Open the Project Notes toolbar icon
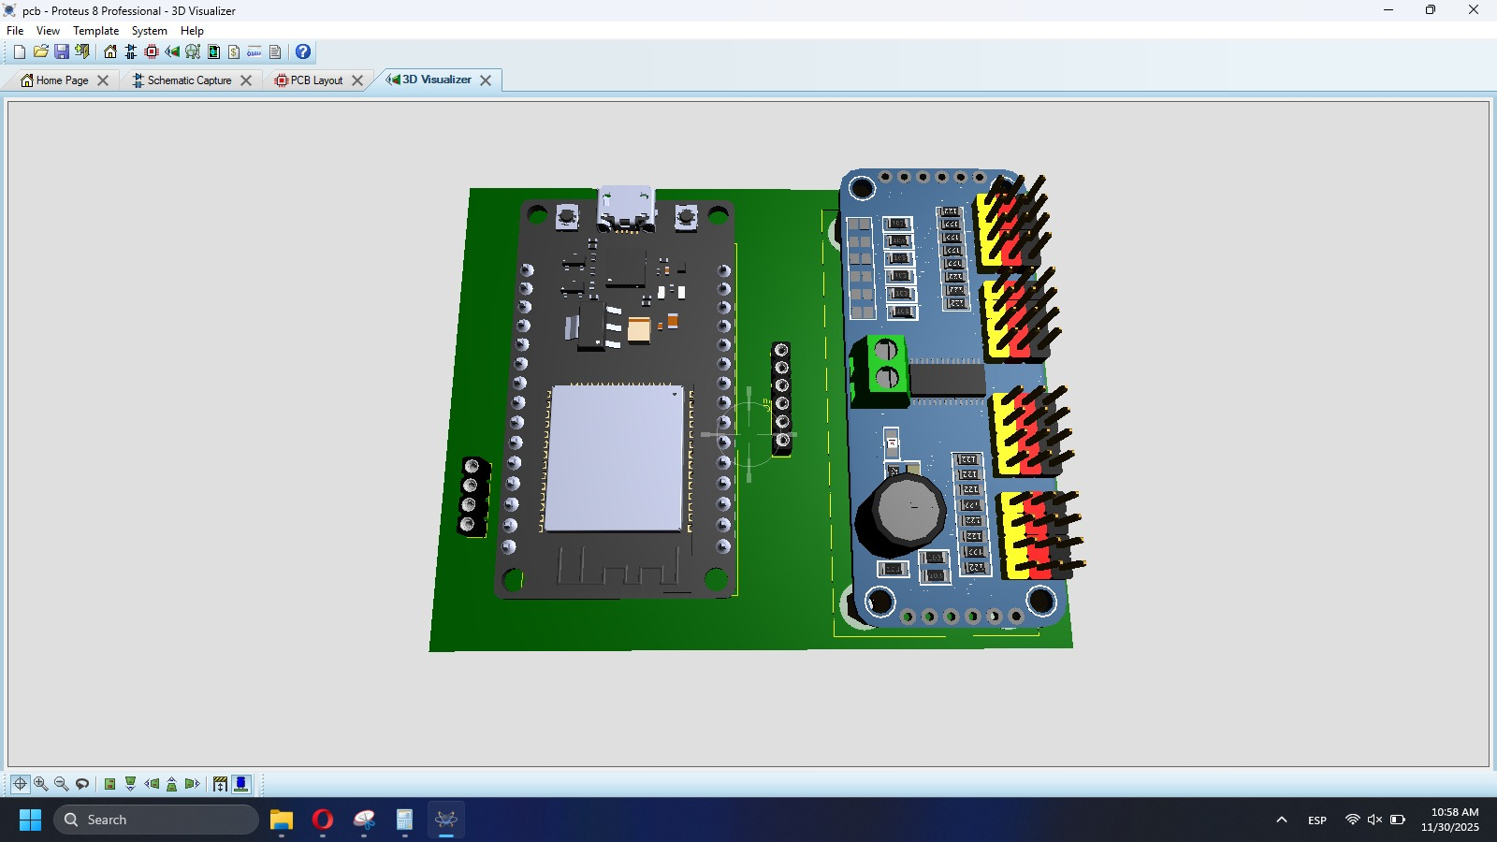 click(275, 52)
